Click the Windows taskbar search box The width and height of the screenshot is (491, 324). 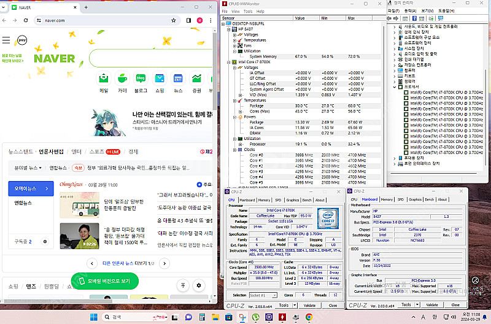(x=134, y=317)
